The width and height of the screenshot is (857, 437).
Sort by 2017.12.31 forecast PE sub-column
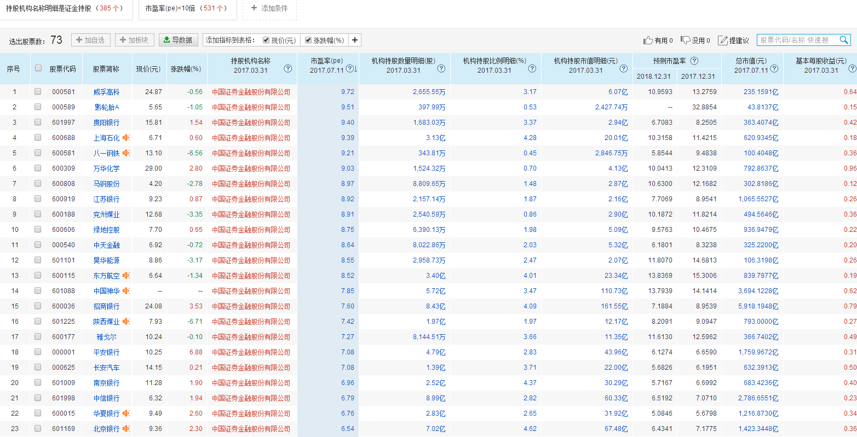point(698,77)
